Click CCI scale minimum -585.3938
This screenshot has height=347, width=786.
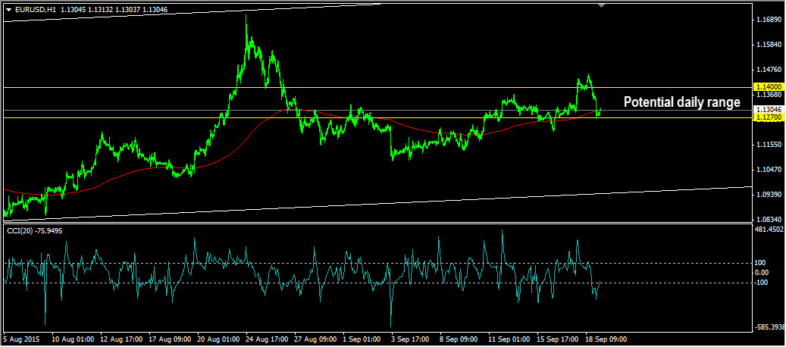769,327
